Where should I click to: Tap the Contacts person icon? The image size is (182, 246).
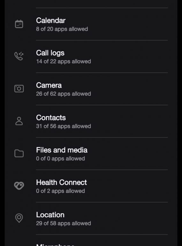click(19, 121)
